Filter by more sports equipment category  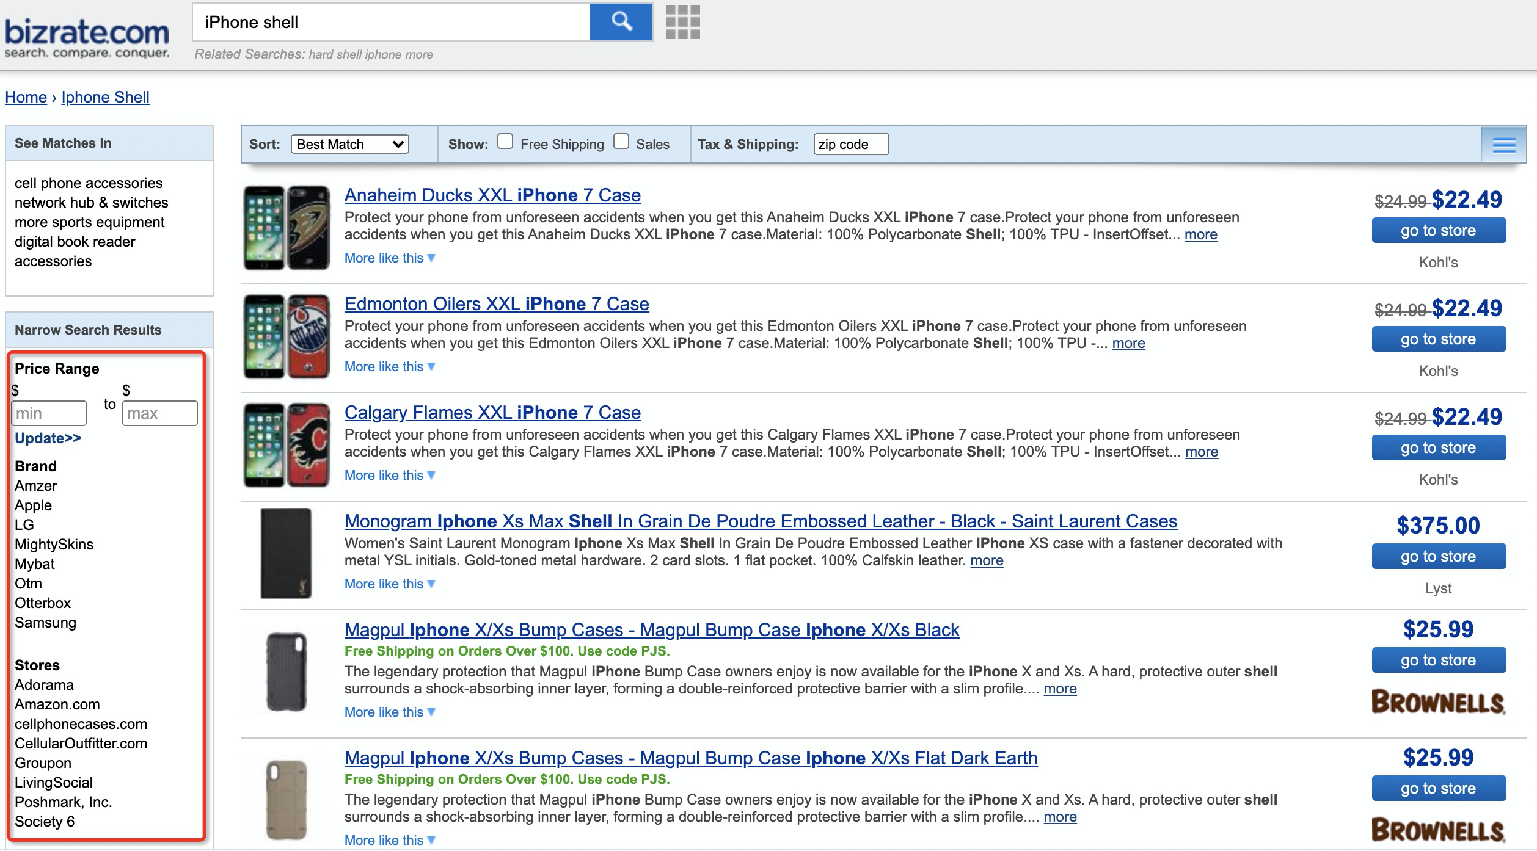pos(90,222)
